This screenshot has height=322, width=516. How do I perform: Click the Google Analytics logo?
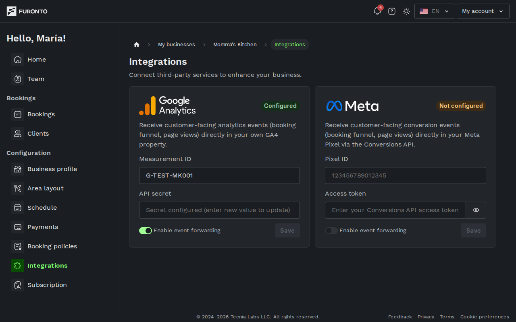167,106
